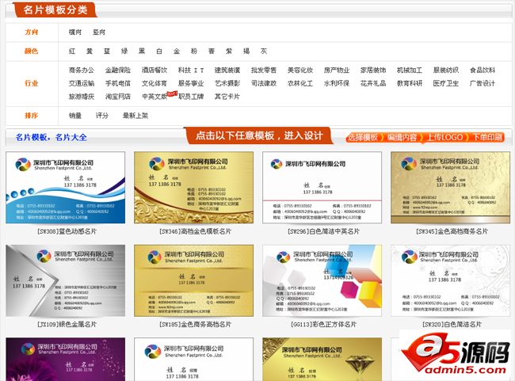
Task: Open the 水利环保 industry category
Action: click(337, 83)
